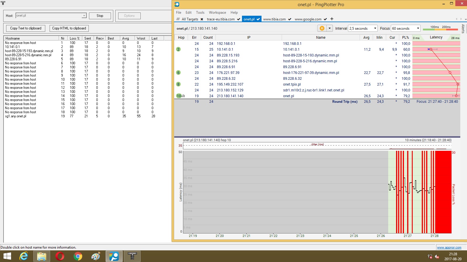
Task: Select the hop 2 green circle marker
Action: pos(178,49)
